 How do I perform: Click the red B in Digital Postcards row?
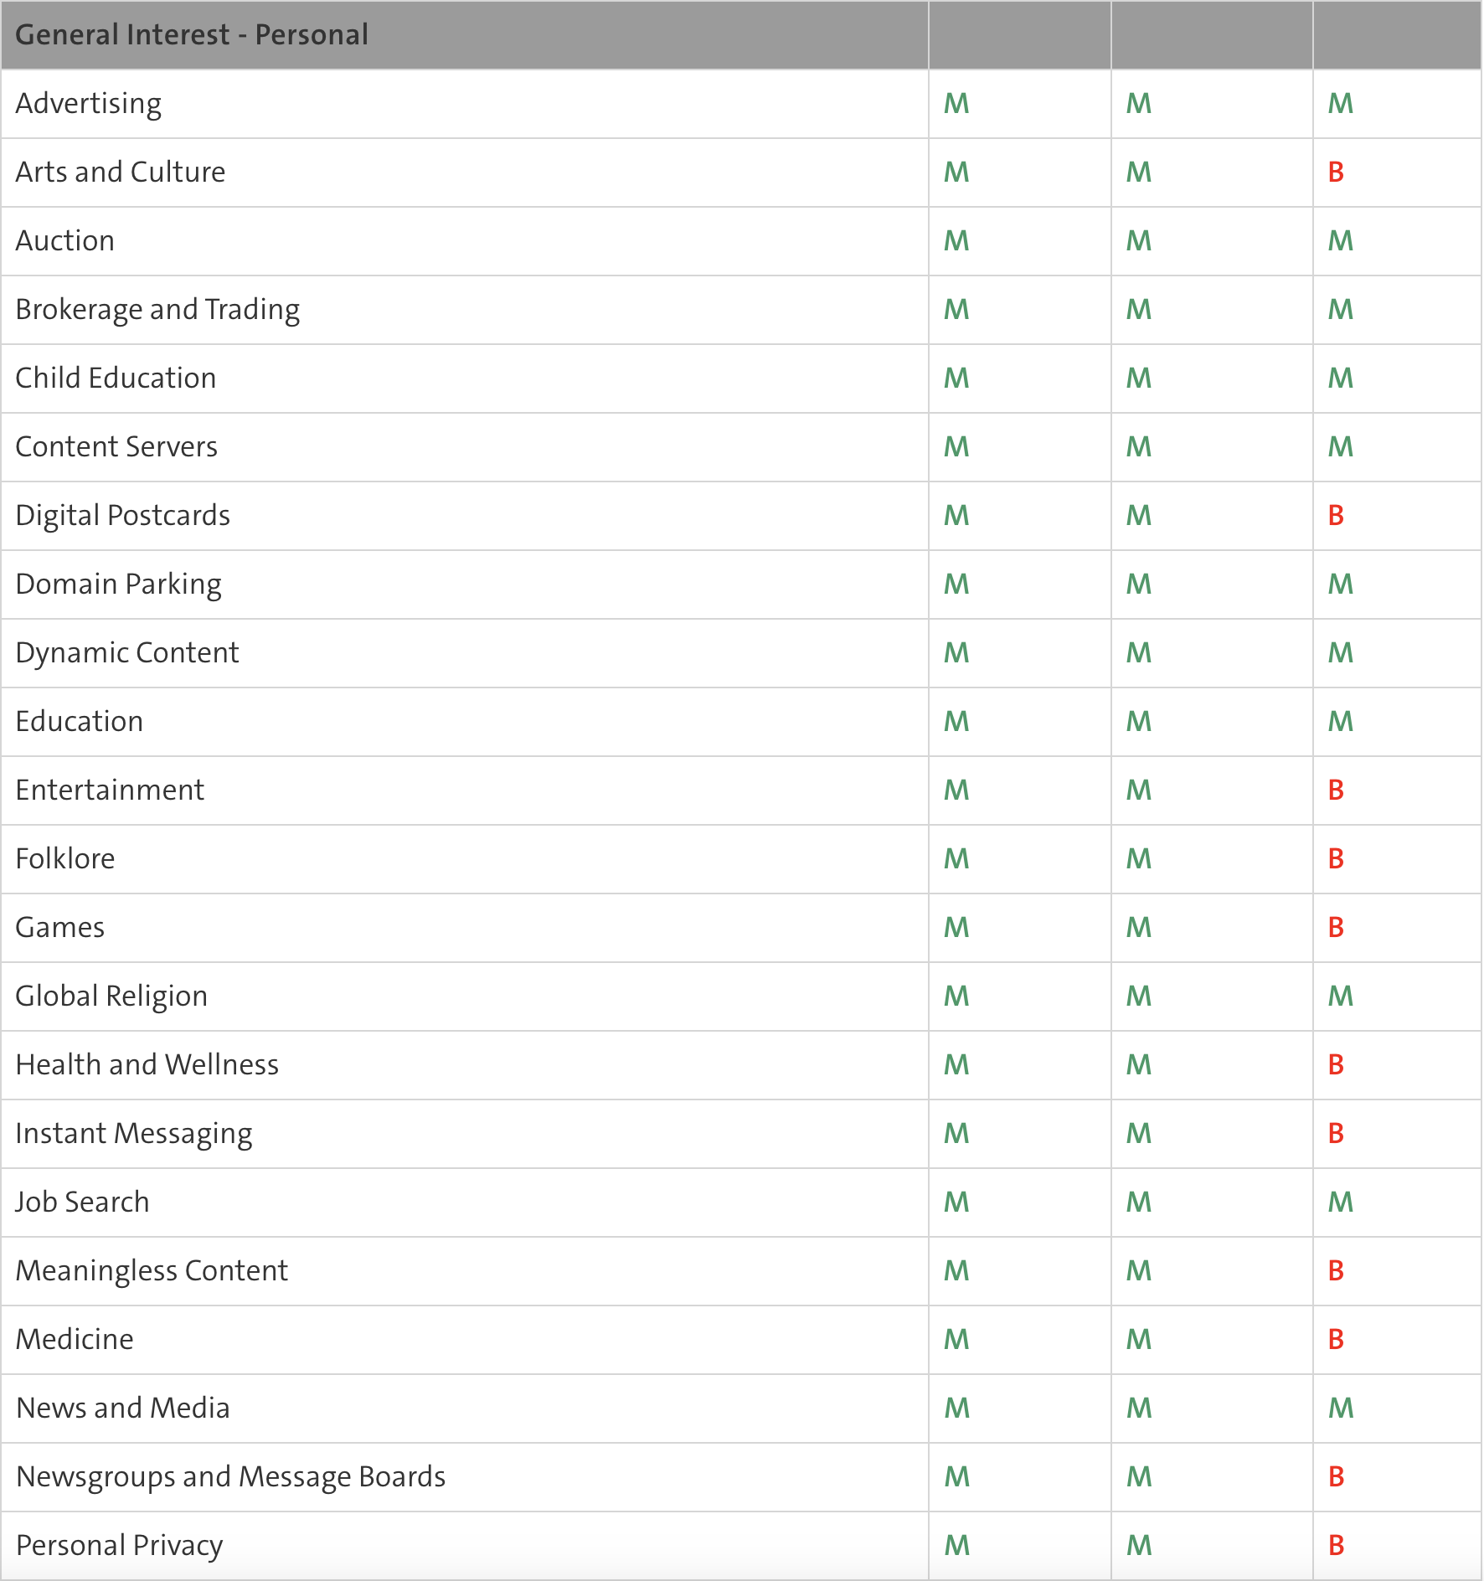pos(1336,516)
